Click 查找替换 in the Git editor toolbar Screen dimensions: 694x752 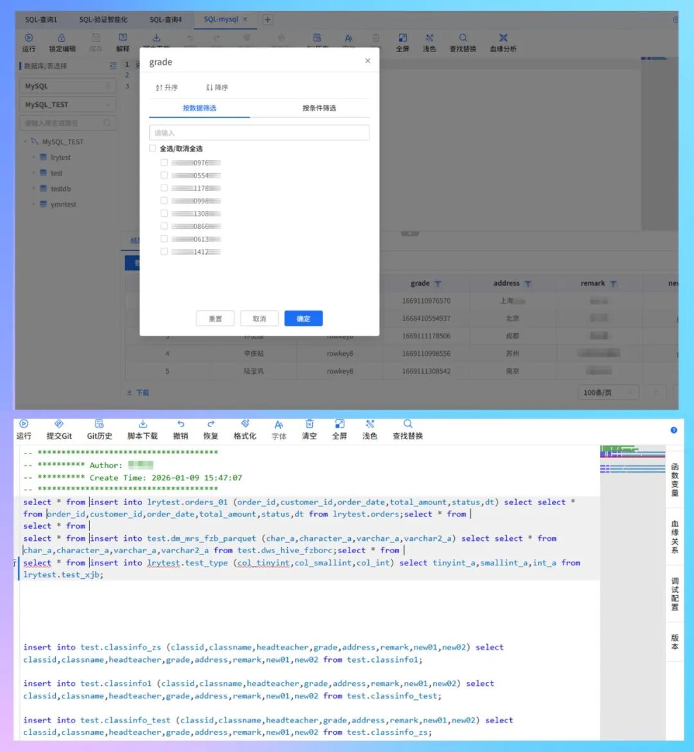click(x=407, y=429)
